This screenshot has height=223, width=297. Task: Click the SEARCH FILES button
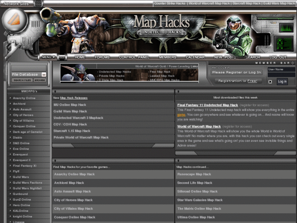[22, 80]
